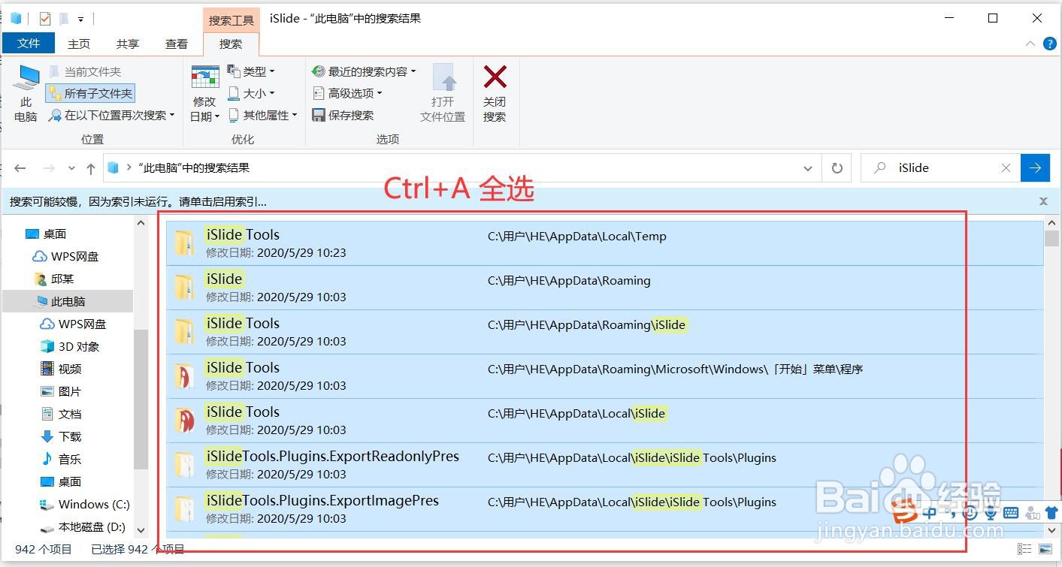Image resolution: width=1062 pixels, height=567 pixels.
Task: Open Search again in dropdown
Action: pos(111,116)
